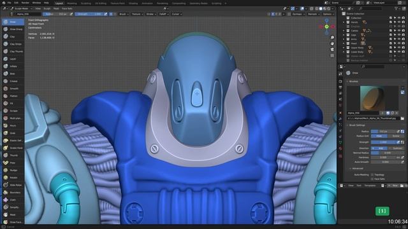Uncheck the Lower Body collection checkbox
This screenshot has width=408, height=229.
click(391, 52)
